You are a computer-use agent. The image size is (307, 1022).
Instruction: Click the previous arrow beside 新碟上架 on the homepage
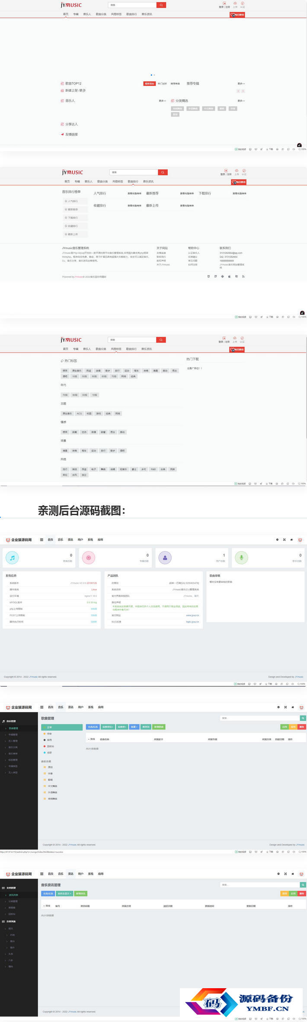pyautogui.click(x=238, y=91)
